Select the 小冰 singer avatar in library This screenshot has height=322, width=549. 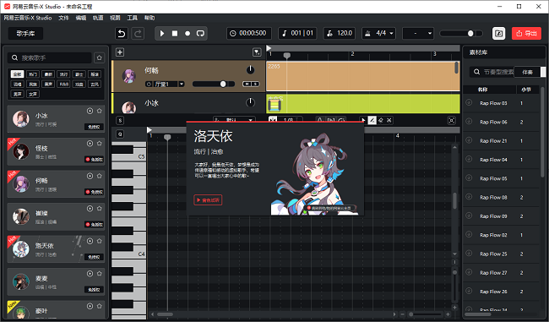[21, 119]
